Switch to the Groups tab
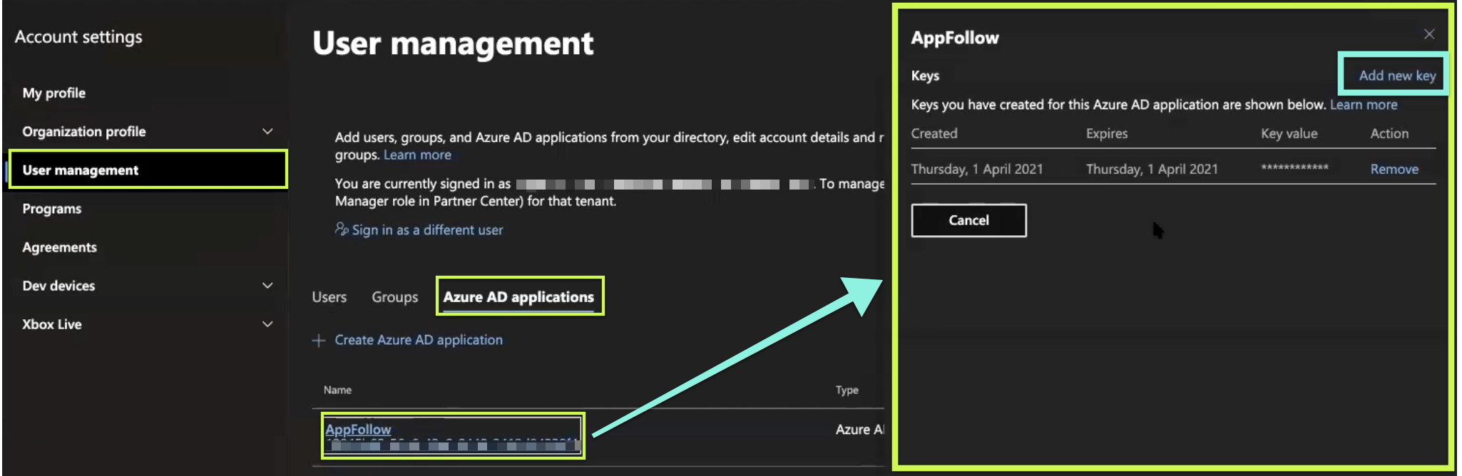The height and width of the screenshot is (476, 1462). click(x=395, y=297)
